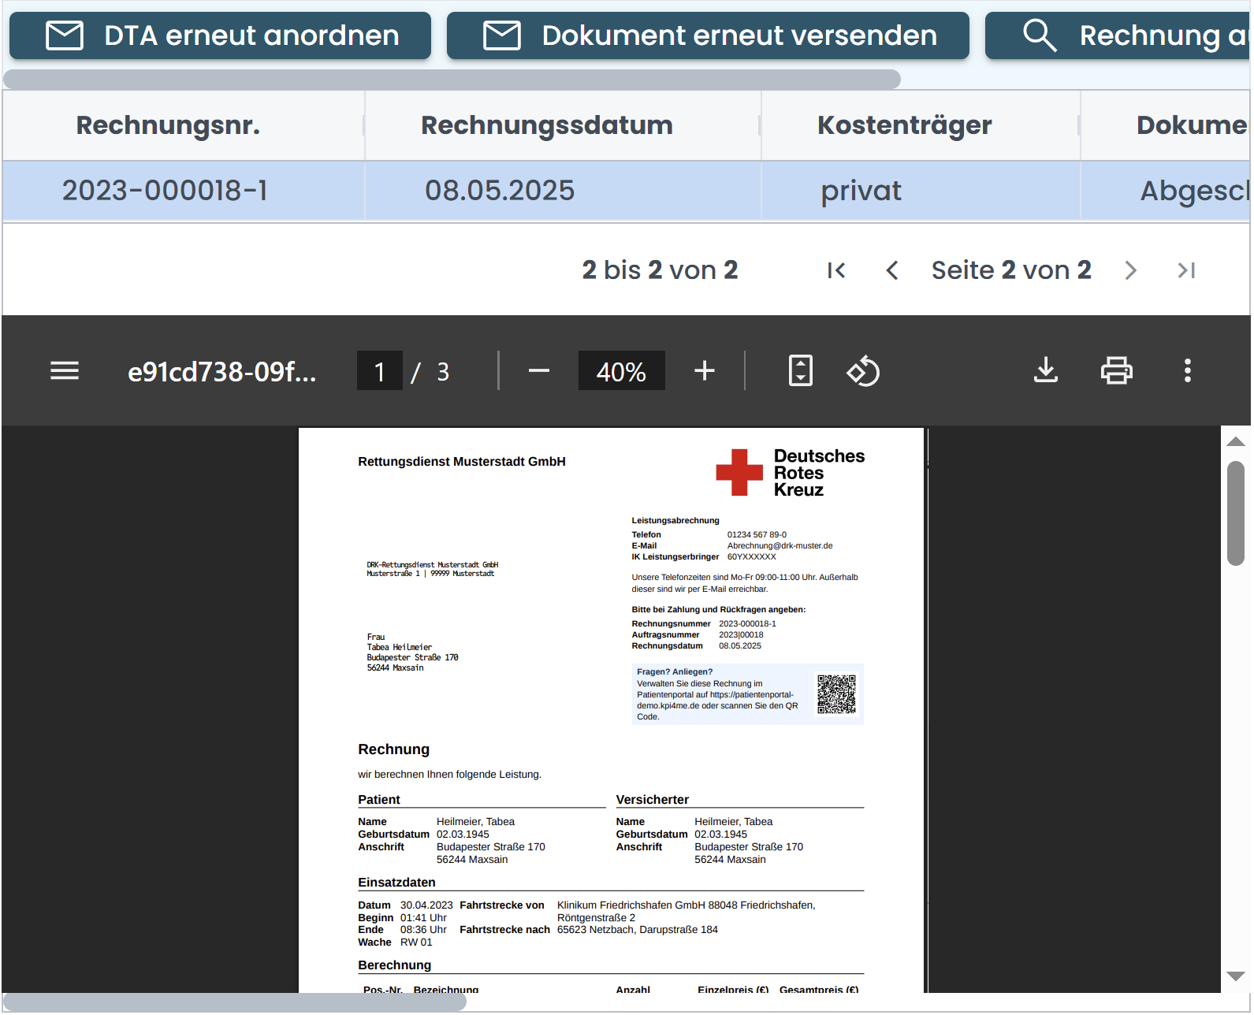Go to the previous table page
Screen dimensions: 1254x1015
892,271
